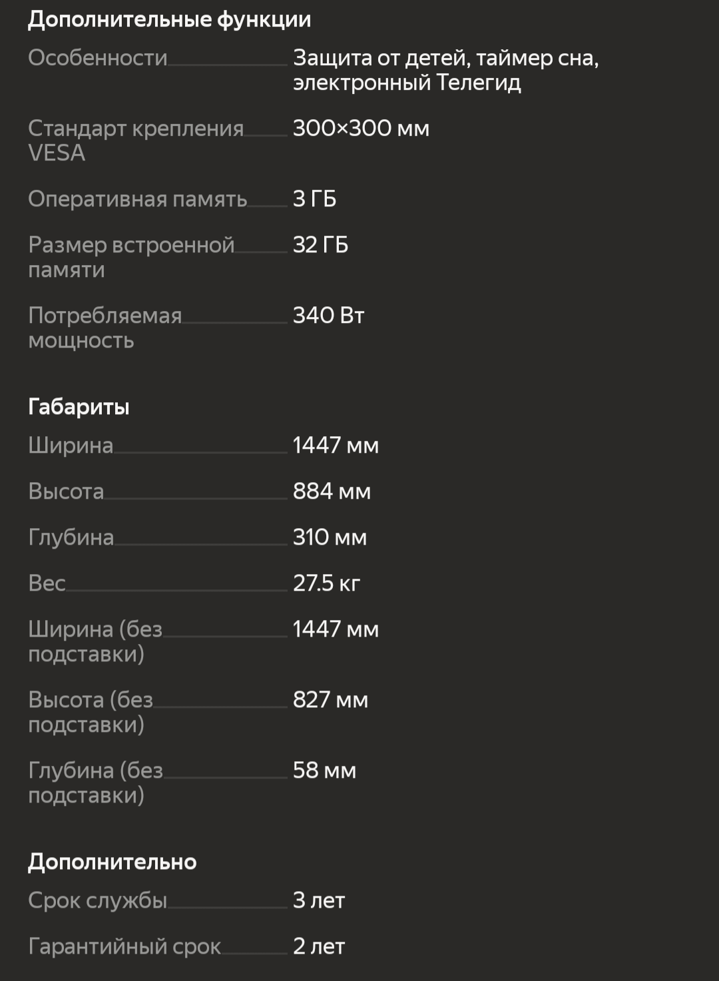This screenshot has height=981, width=719.
Task: Select the "300×300 мм" value
Action: pos(361,128)
